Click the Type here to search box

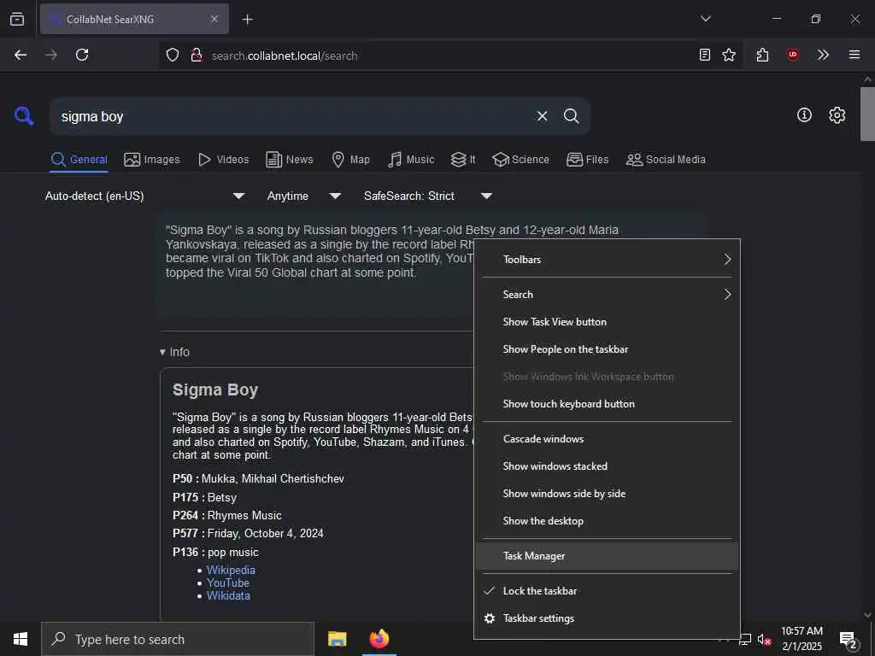point(178,639)
